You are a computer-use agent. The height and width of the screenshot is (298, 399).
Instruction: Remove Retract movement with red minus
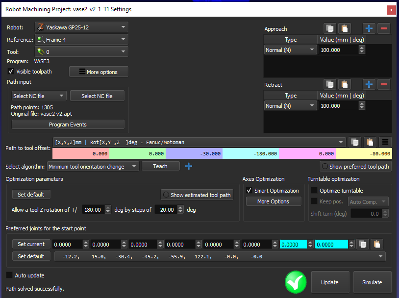point(384,85)
